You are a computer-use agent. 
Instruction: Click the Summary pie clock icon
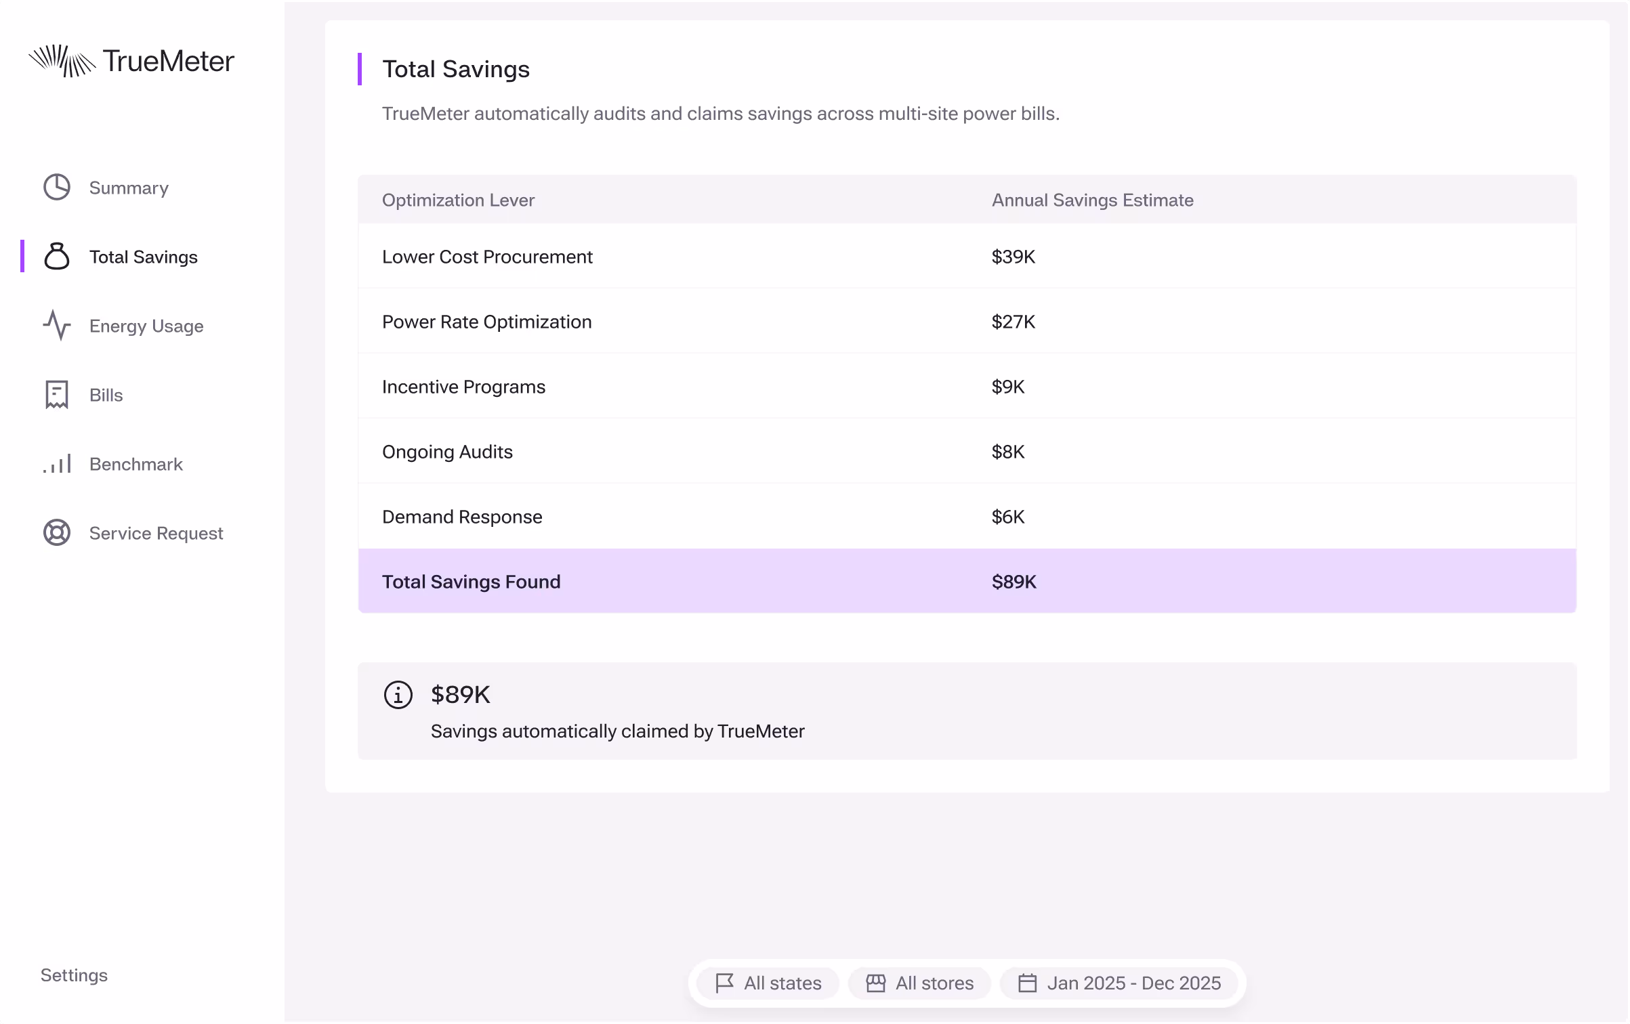click(57, 188)
